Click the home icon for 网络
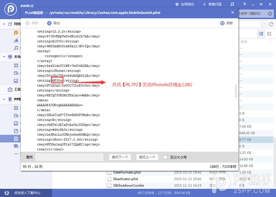The height and width of the screenshot is (197, 276). pyautogui.click(x=10, y=24)
